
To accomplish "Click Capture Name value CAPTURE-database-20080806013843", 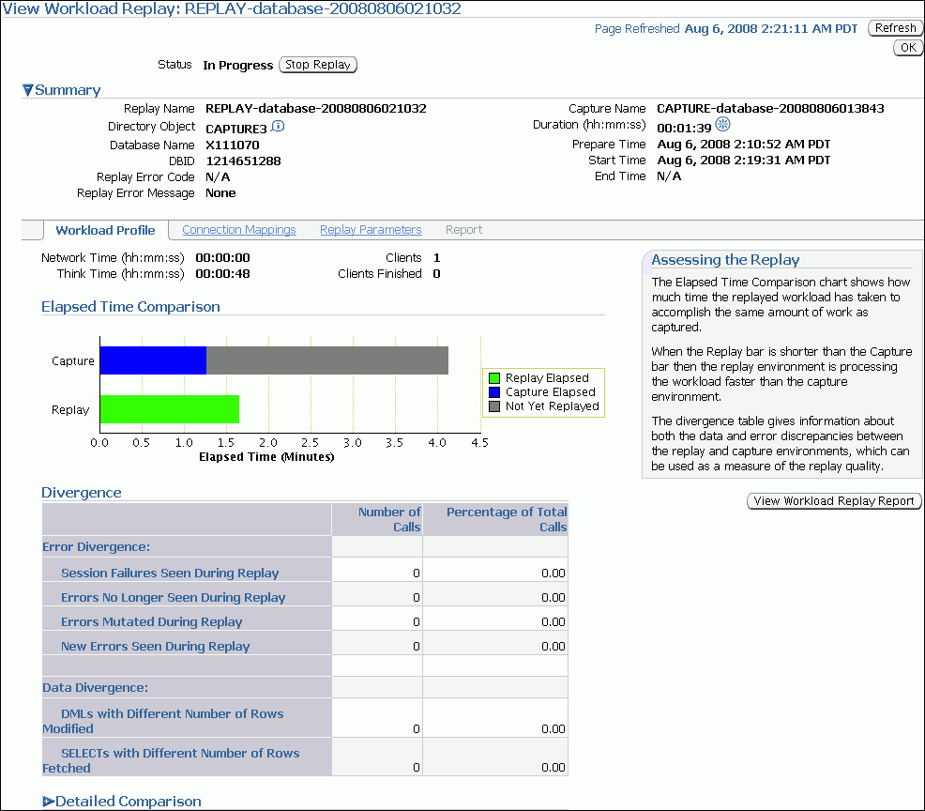I will coord(770,109).
